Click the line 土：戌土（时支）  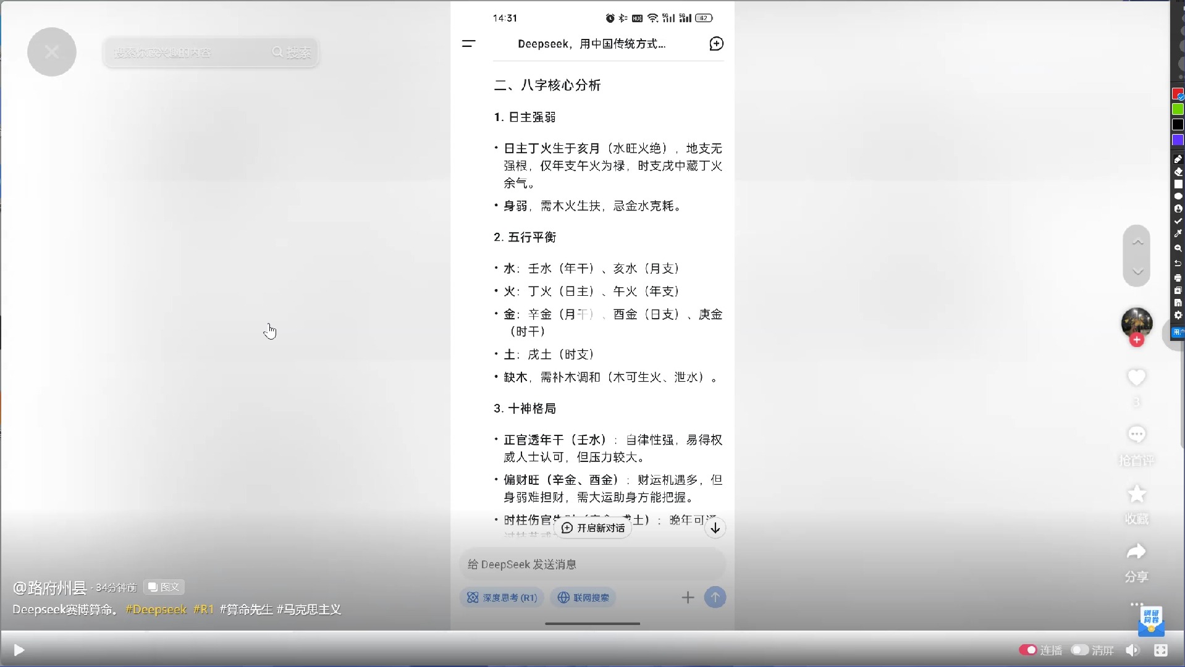click(549, 354)
